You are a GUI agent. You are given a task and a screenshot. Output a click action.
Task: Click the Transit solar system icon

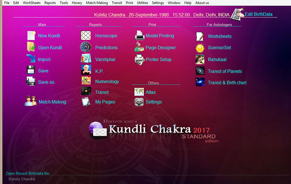pyautogui.click(x=86, y=91)
